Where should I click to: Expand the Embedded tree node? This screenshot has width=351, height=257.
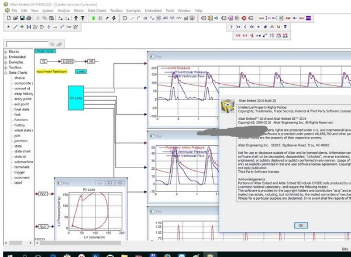click(x=6, y=57)
